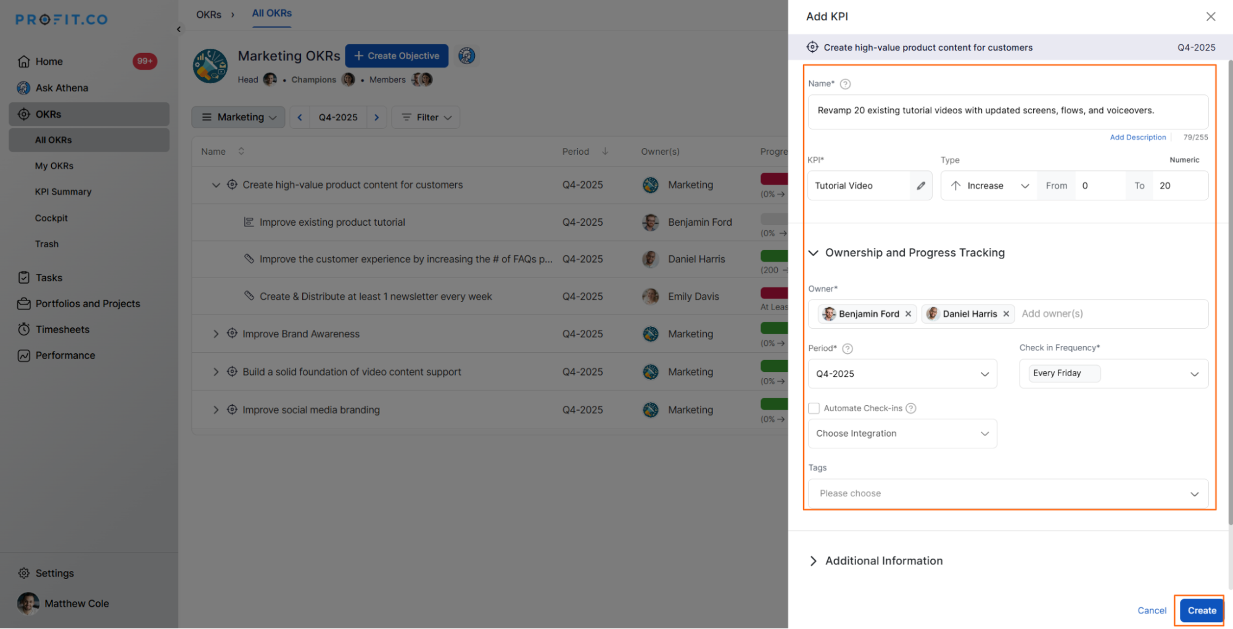Viewport: 1233px width, 629px height.
Task: Click the Add owner(s) input
Action: tap(1052, 314)
